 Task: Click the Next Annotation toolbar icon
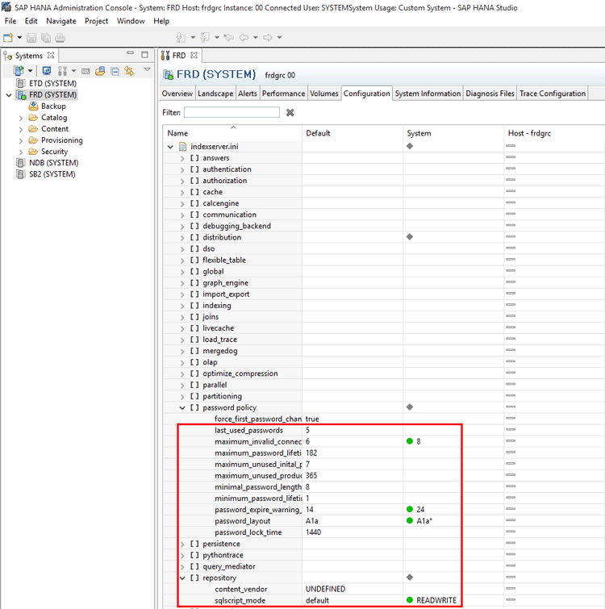point(181,37)
